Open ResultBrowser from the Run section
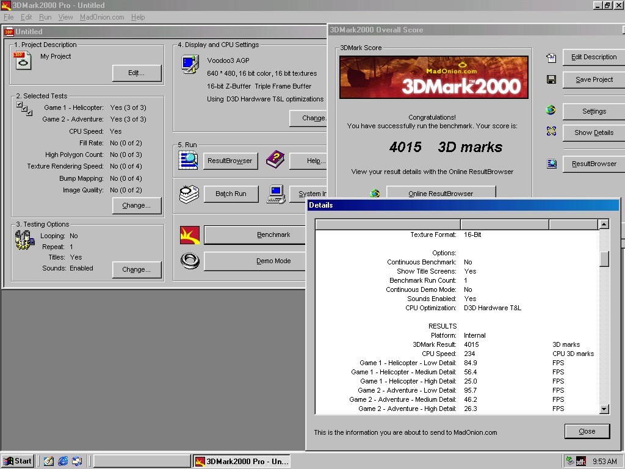The height and width of the screenshot is (469, 625). [x=230, y=161]
